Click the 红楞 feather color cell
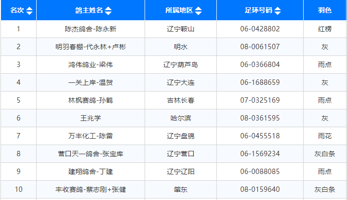Image resolution: width=347 pixels, height=200 pixels. tap(325, 29)
